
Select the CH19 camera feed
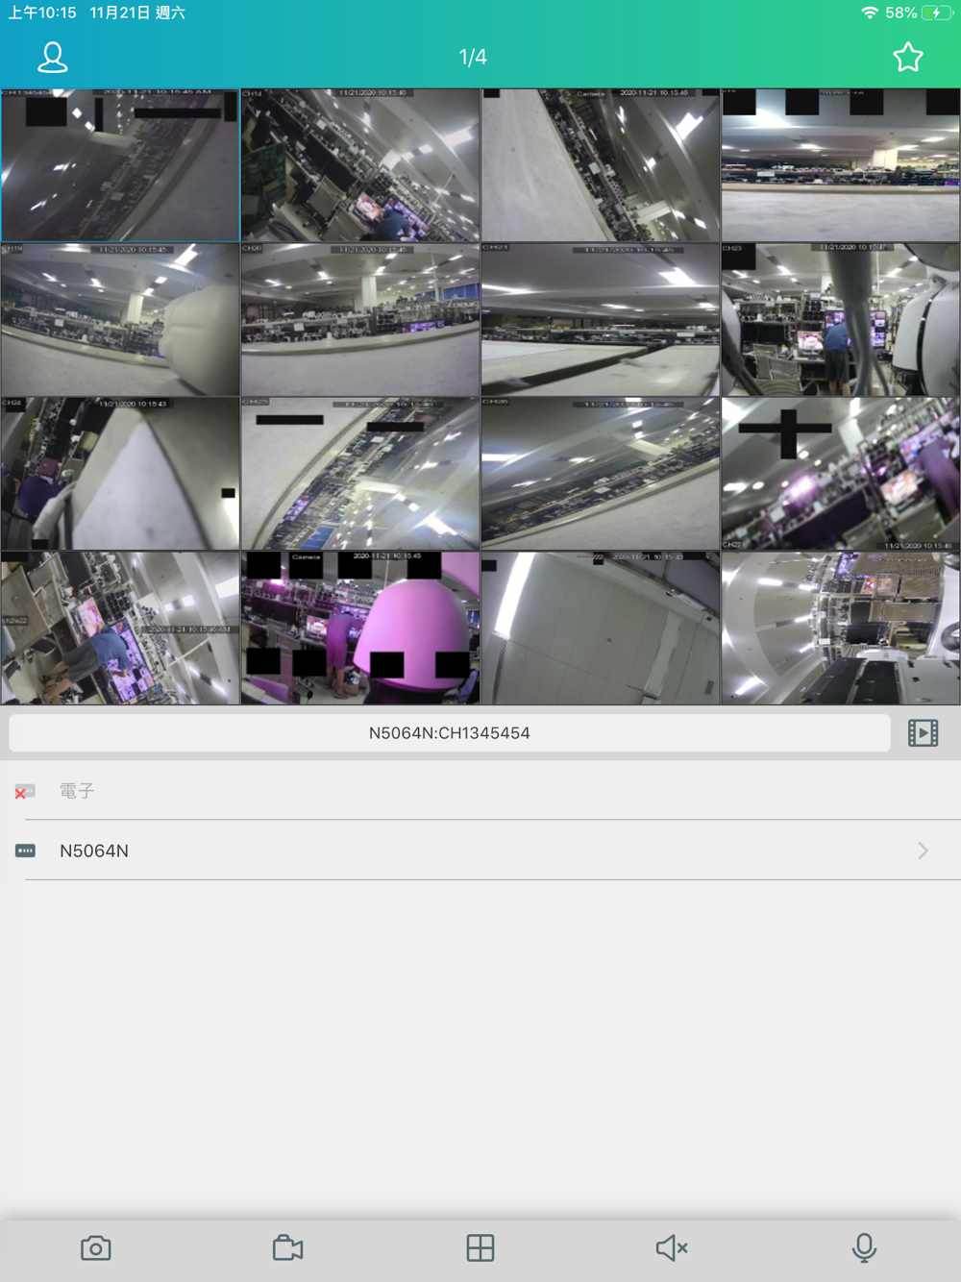[x=120, y=319]
